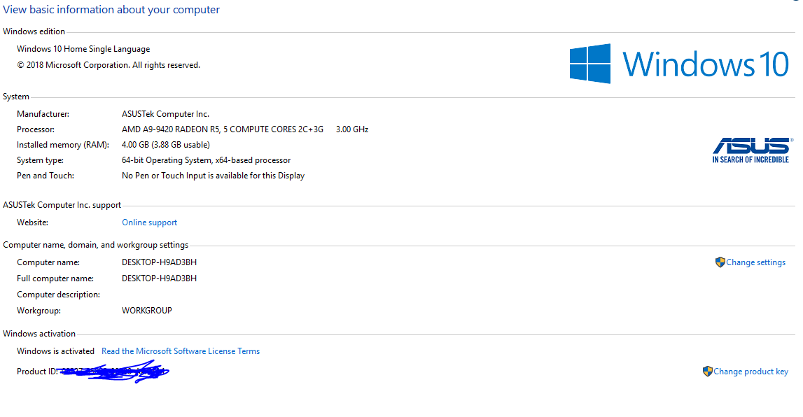This screenshot has width=803, height=417.
Task: Open Change settings for computer name
Action: click(x=755, y=262)
